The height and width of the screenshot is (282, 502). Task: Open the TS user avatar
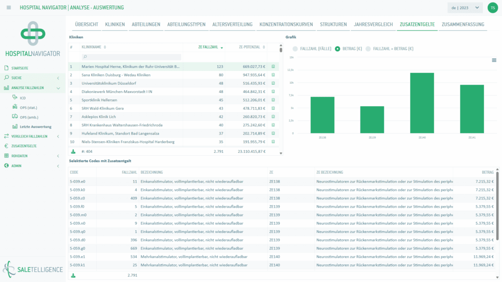click(492, 8)
